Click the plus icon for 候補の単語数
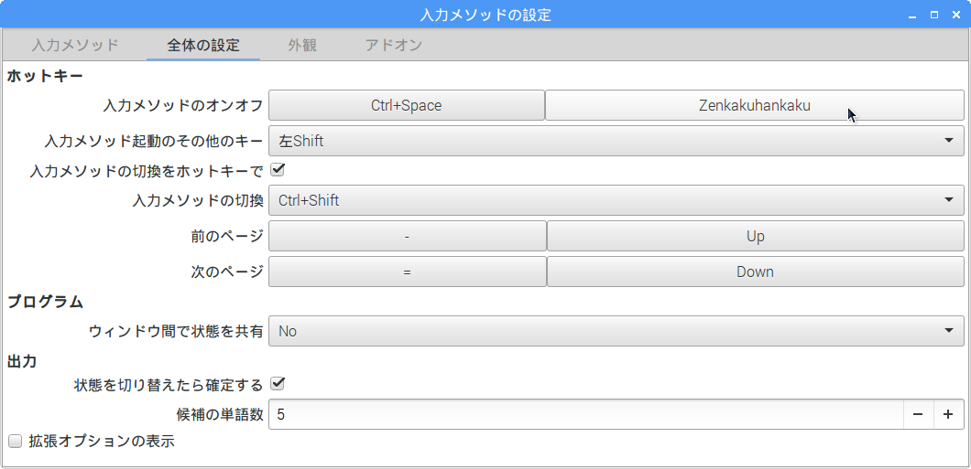Screen dimensions: 971x469 [x=948, y=414]
